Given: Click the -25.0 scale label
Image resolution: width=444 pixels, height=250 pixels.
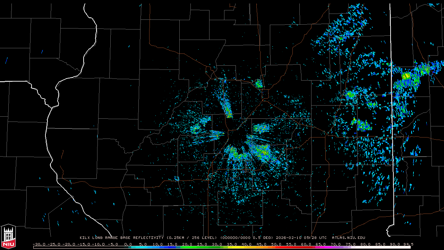Looking at the screenshot, I should pos(54,244).
